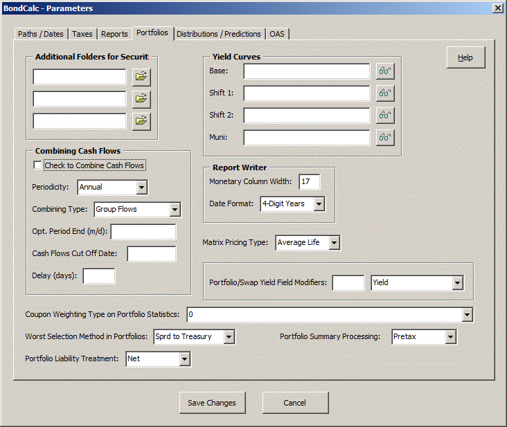Image resolution: width=507 pixels, height=427 pixels.
Task: Click the second folder browse icon
Action: (141, 99)
